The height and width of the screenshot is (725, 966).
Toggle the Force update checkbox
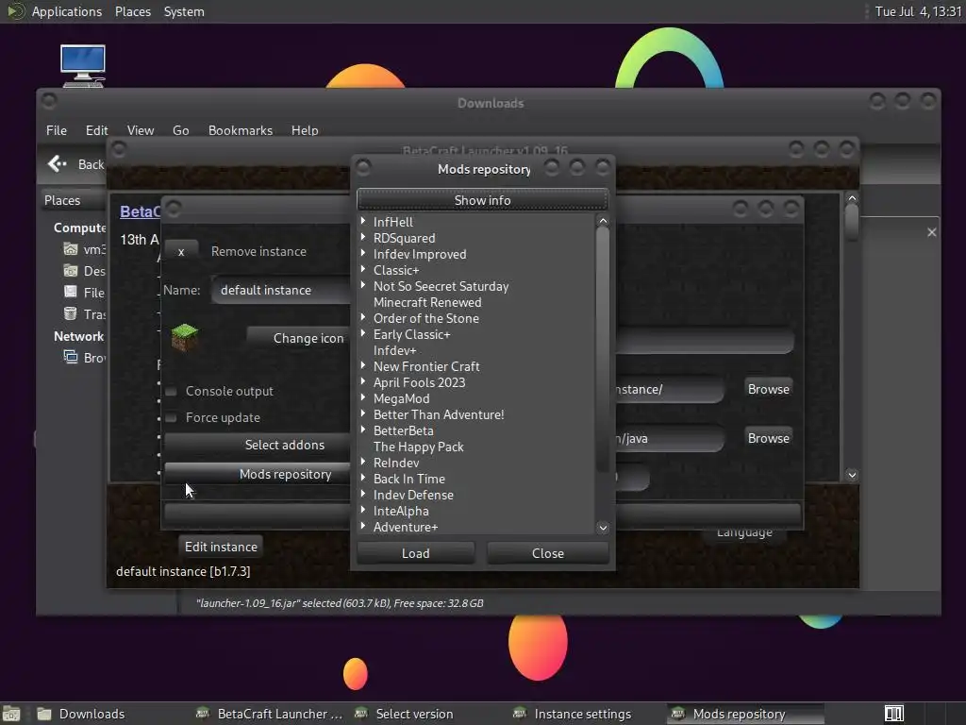172,418
